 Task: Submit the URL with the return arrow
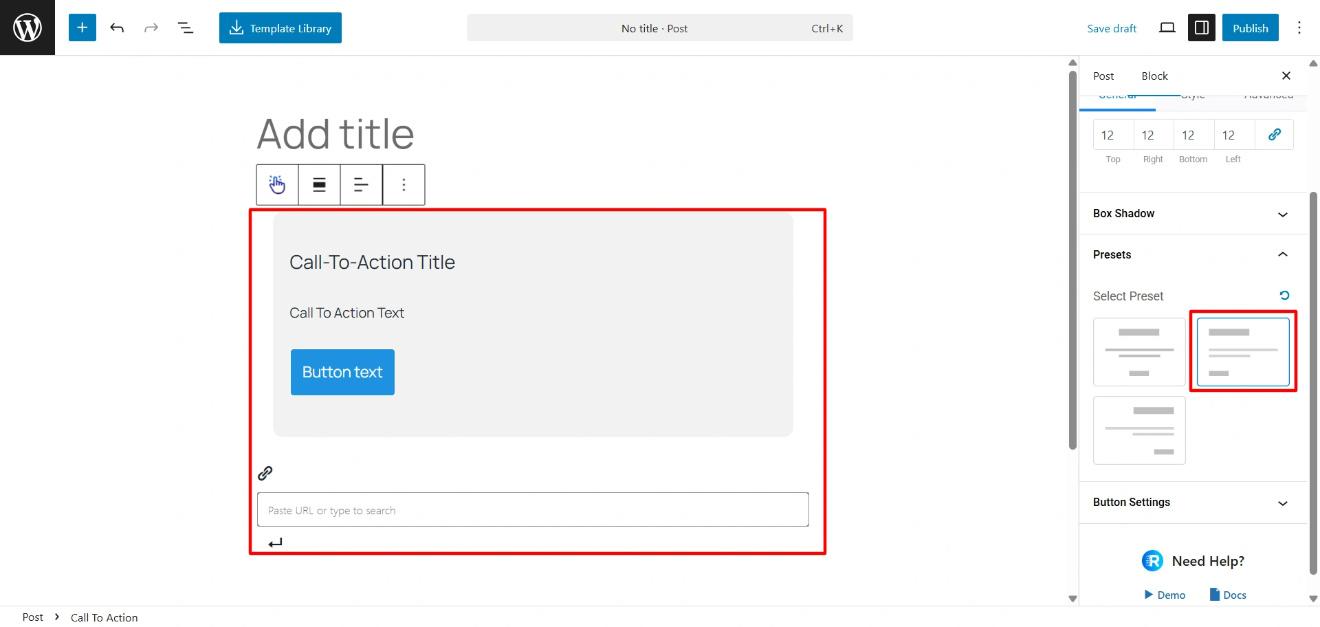[276, 543]
